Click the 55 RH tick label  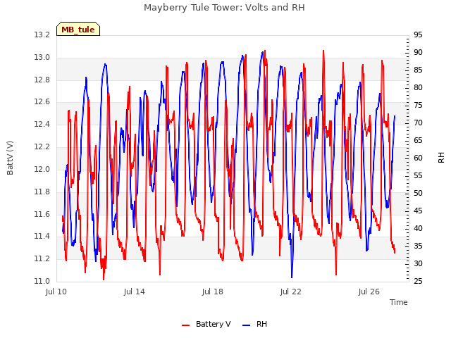pyautogui.click(x=418, y=175)
